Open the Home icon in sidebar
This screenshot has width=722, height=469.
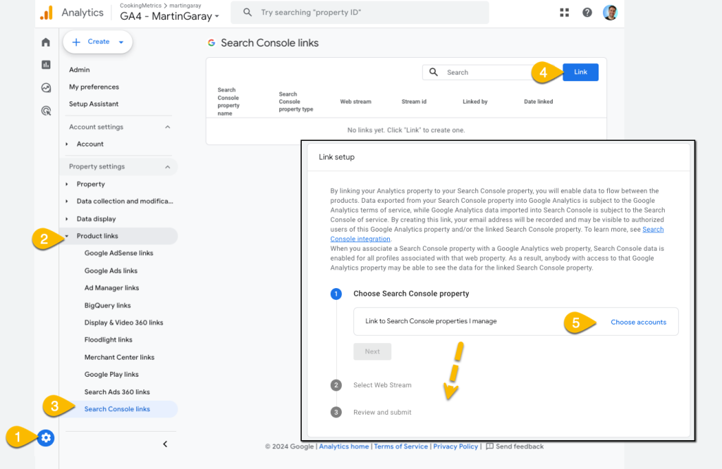click(46, 42)
